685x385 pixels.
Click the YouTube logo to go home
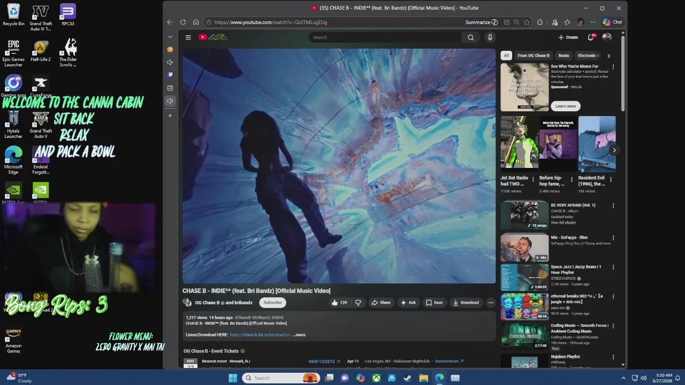[x=213, y=37]
